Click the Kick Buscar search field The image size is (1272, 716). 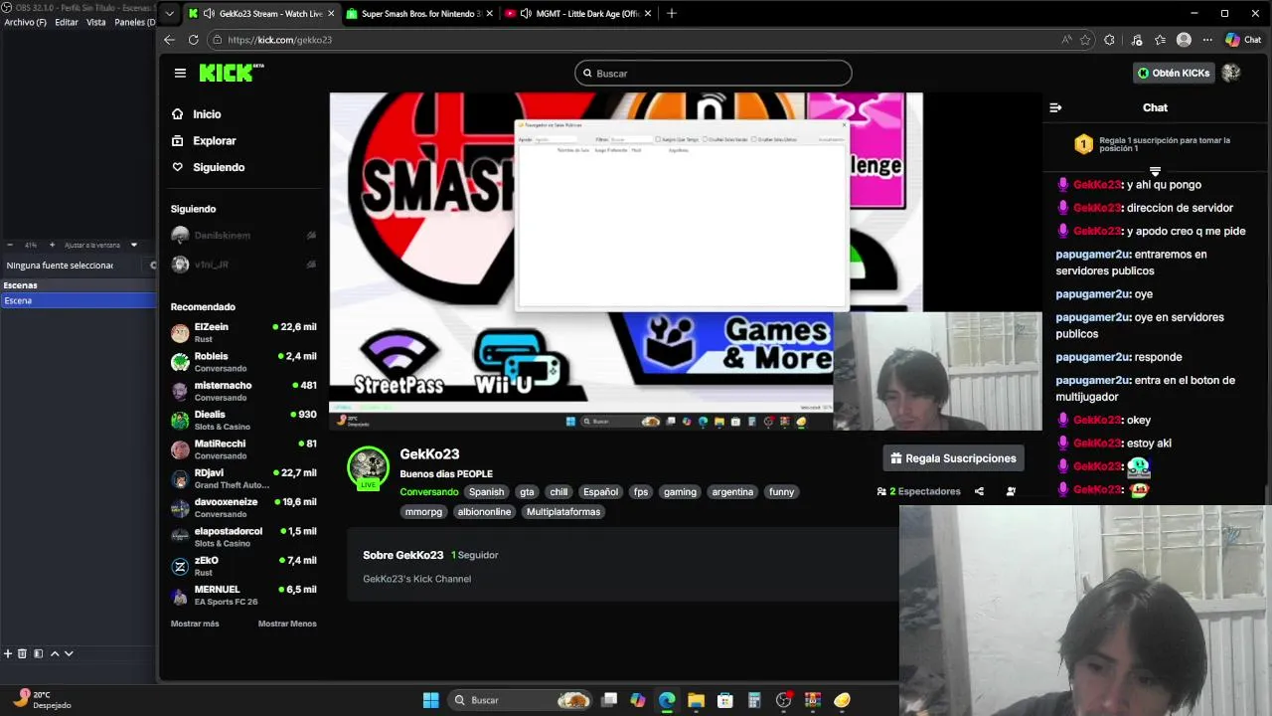click(x=713, y=74)
